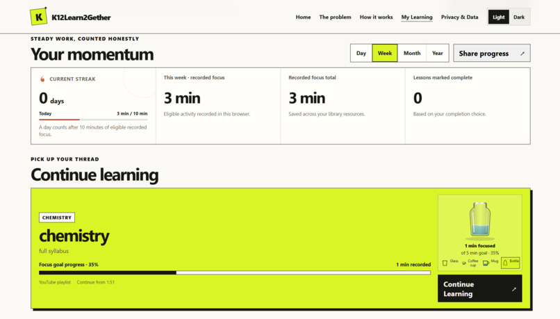Switch theme to Light
The image size is (560, 319).
click(499, 17)
